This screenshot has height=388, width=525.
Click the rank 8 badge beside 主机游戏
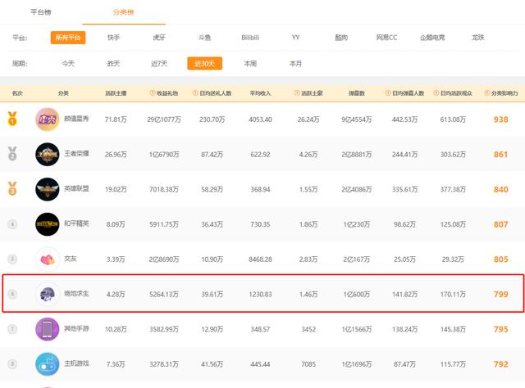[12, 364]
